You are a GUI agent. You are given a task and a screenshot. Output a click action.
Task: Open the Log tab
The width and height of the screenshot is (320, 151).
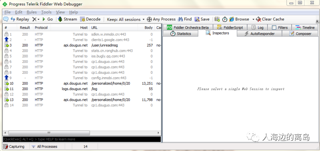pyautogui.click(x=257, y=27)
